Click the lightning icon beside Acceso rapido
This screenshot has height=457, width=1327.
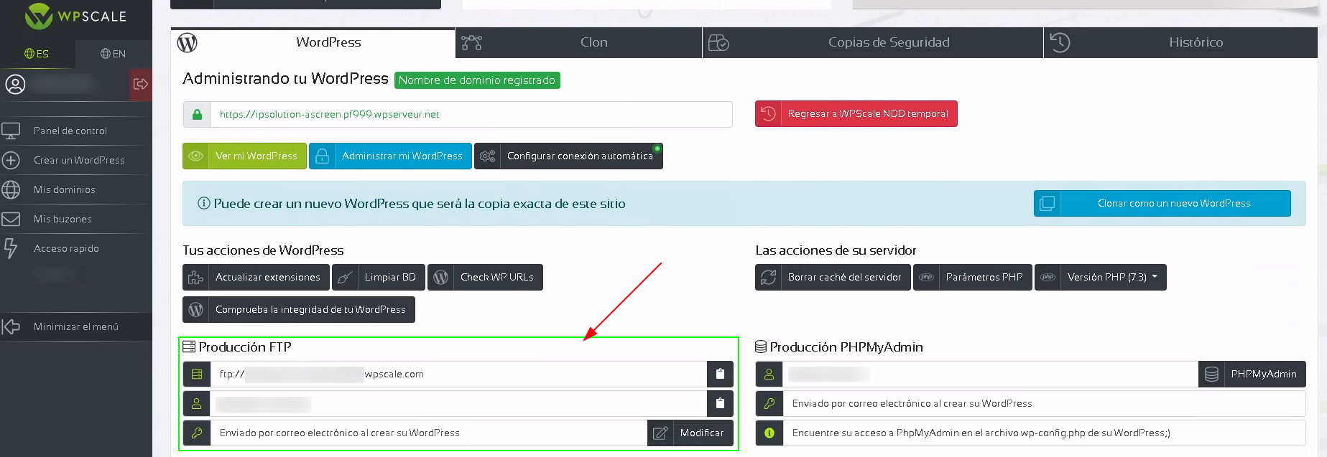pyautogui.click(x=10, y=248)
